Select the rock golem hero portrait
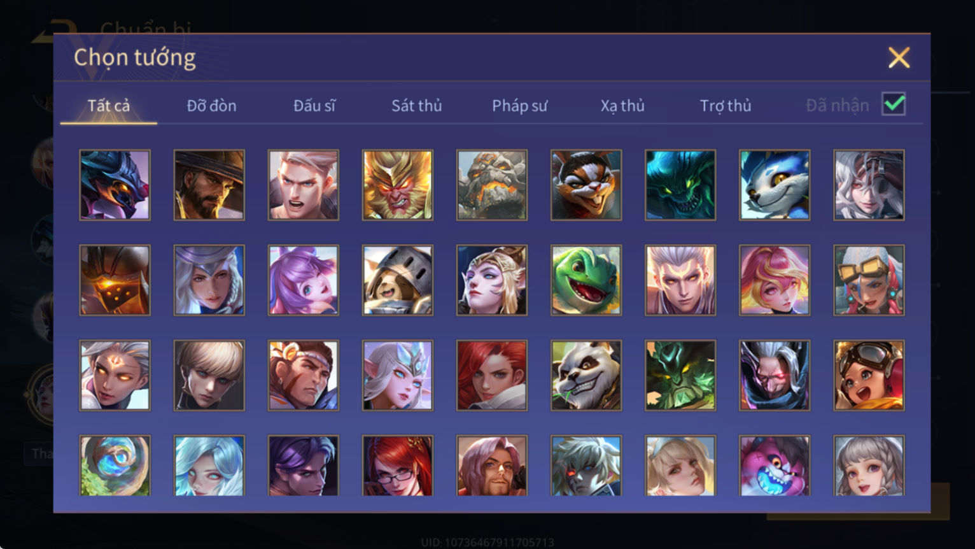This screenshot has width=975, height=549. tap(492, 185)
